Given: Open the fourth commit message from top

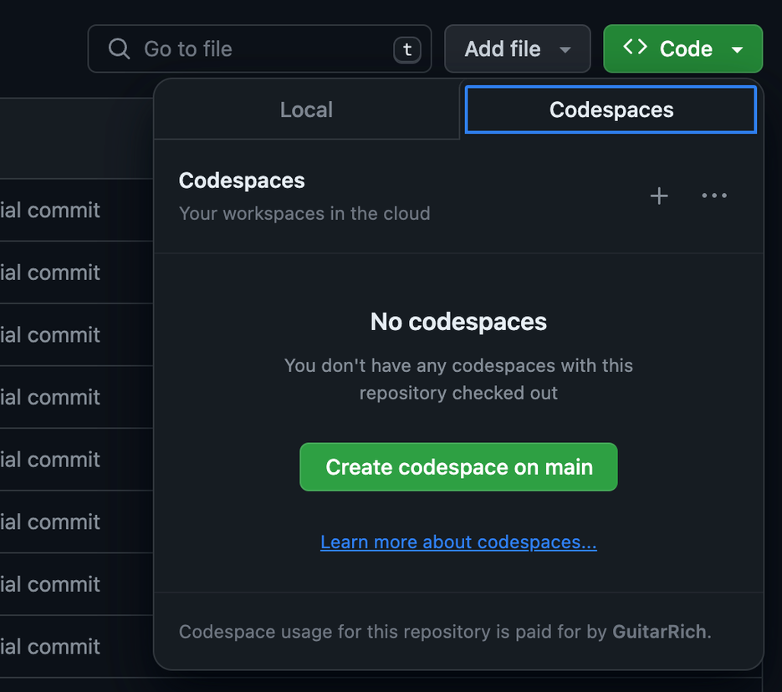Looking at the screenshot, I should tap(50, 397).
